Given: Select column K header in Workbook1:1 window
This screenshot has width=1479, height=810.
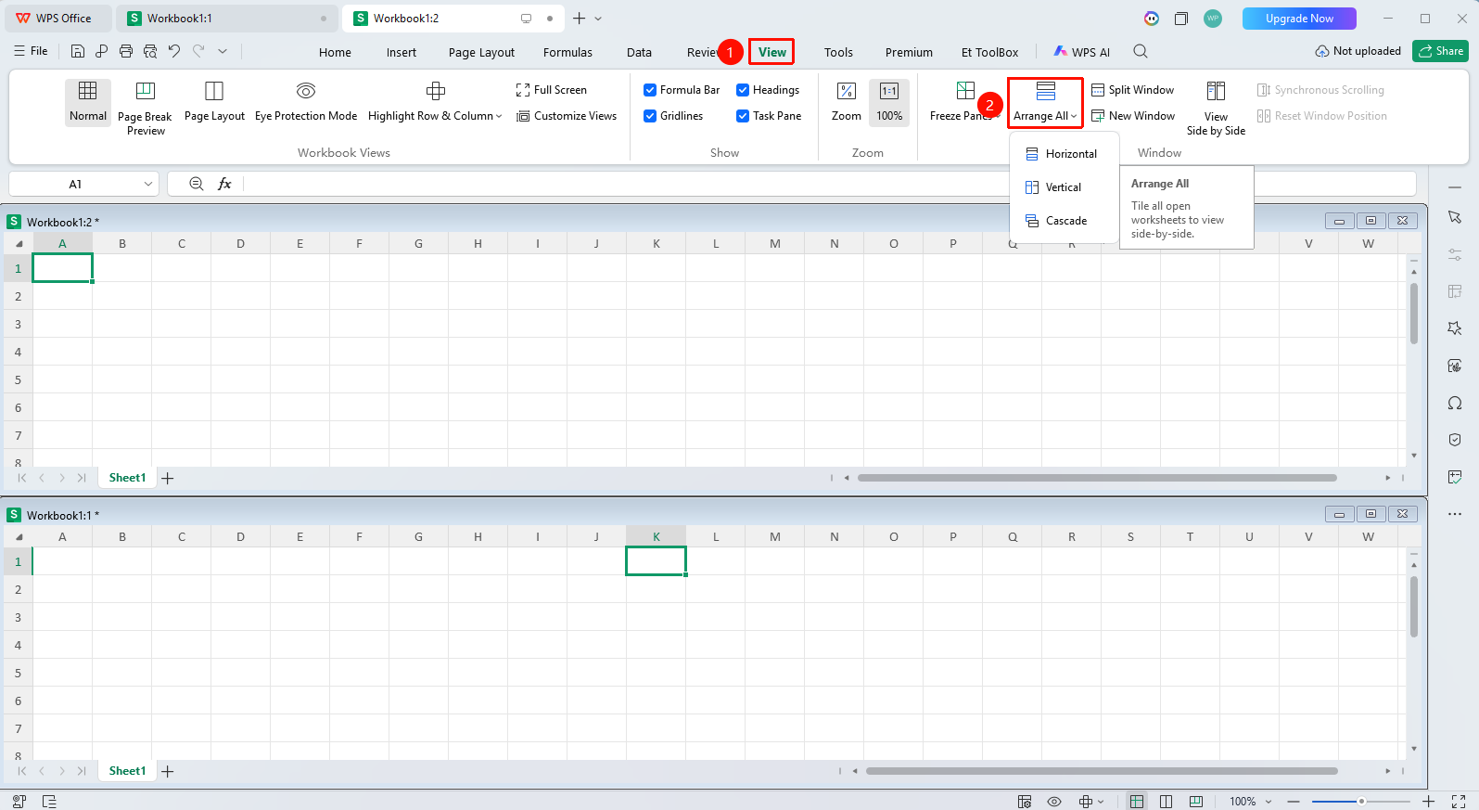Looking at the screenshot, I should tap(657, 536).
